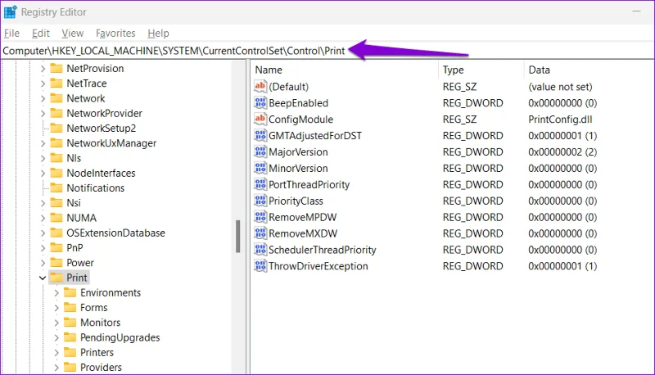655x375 pixels.
Task: Click the NetProvision folder icon
Action: click(x=56, y=68)
